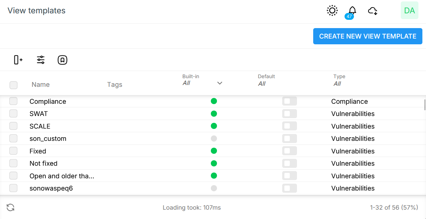The width and height of the screenshot is (426, 219).
Task: Open the DA user avatar
Action: click(x=409, y=10)
